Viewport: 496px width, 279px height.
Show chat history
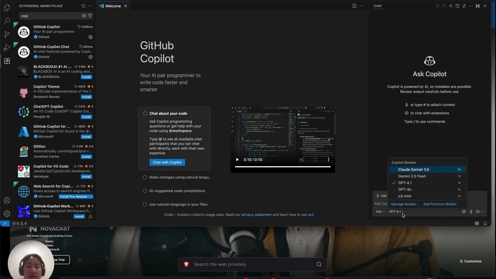click(457, 6)
